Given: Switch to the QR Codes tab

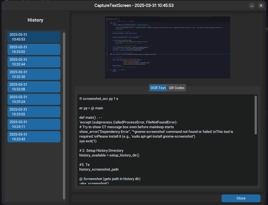Looking at the screenshot, I should coord(176,88).
